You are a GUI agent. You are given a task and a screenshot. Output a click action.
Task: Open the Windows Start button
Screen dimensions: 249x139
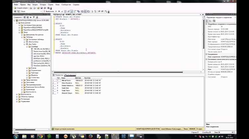pos(16,136)
